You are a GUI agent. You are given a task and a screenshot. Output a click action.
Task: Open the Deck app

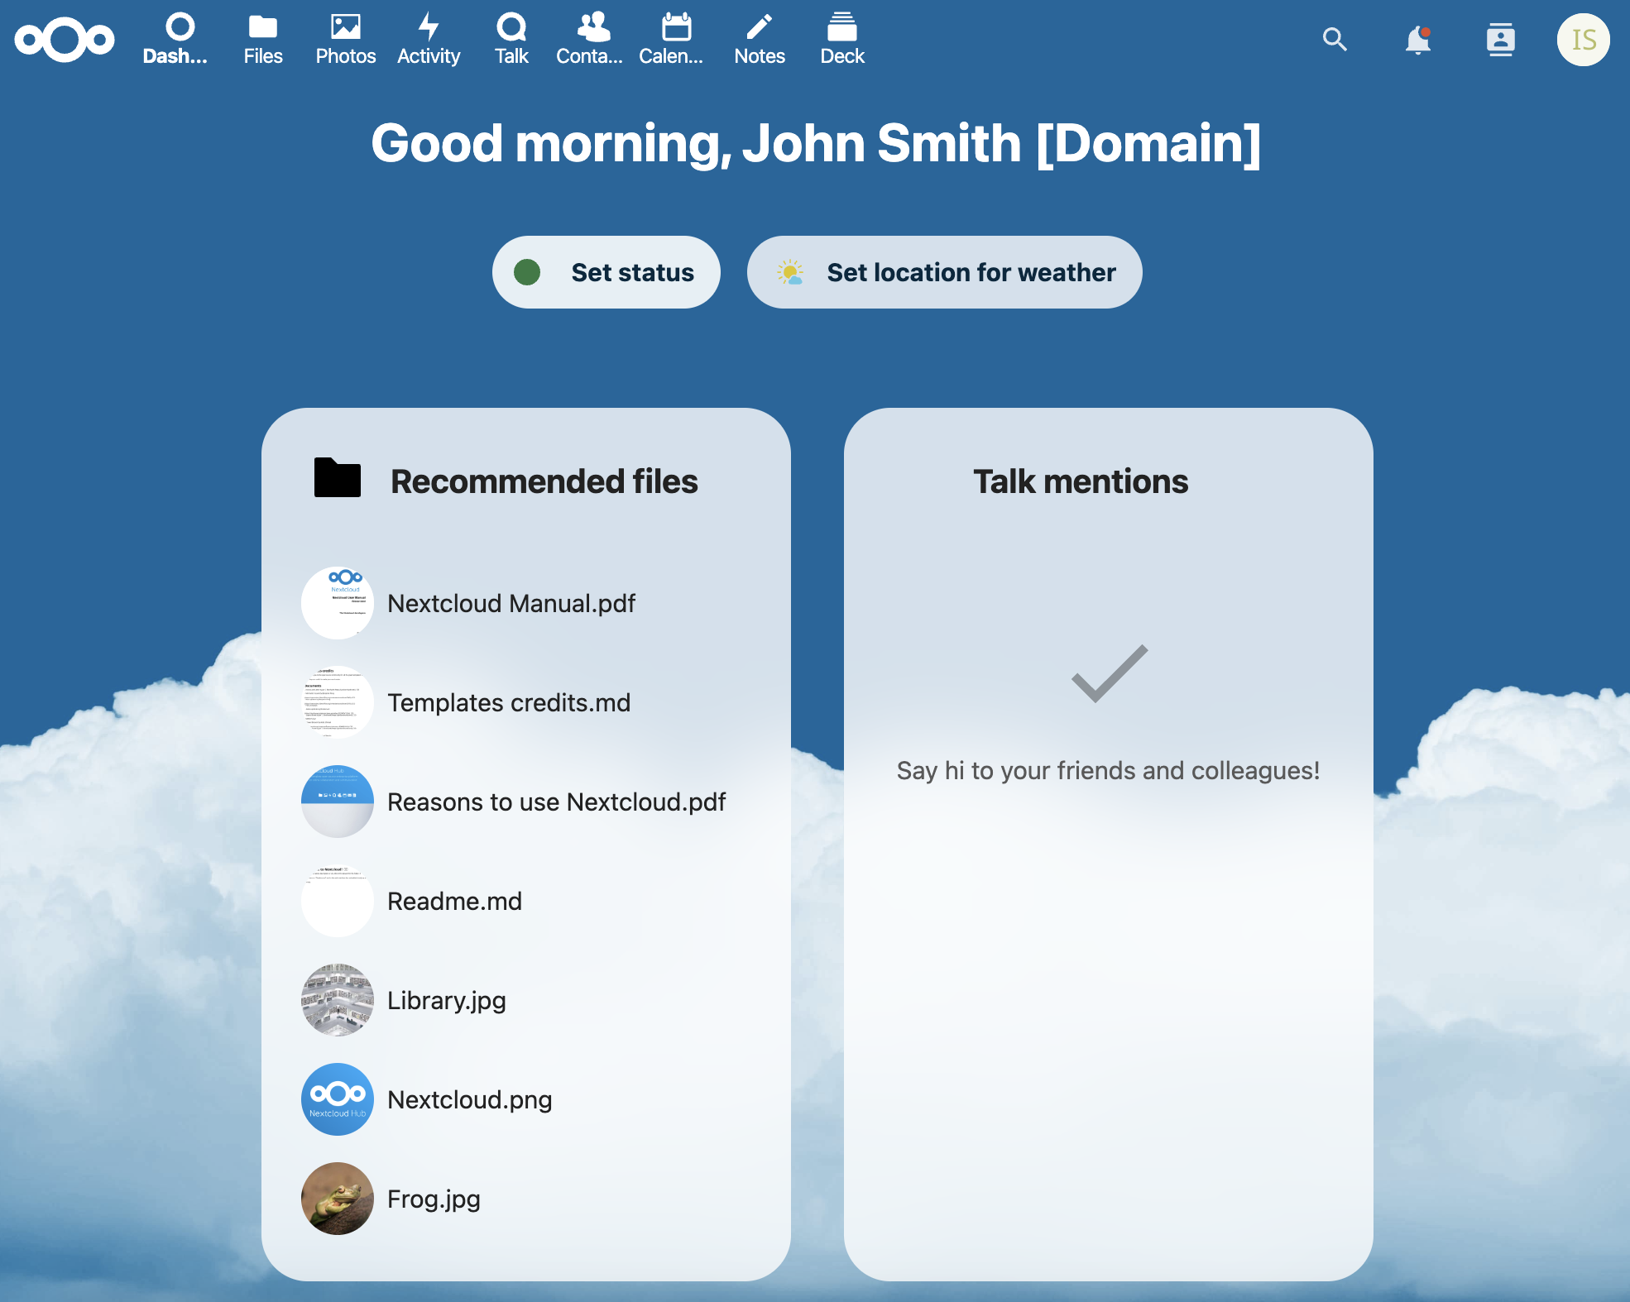tap(842, 39)
